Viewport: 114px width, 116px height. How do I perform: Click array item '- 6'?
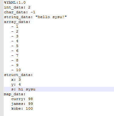click(15, 51)
